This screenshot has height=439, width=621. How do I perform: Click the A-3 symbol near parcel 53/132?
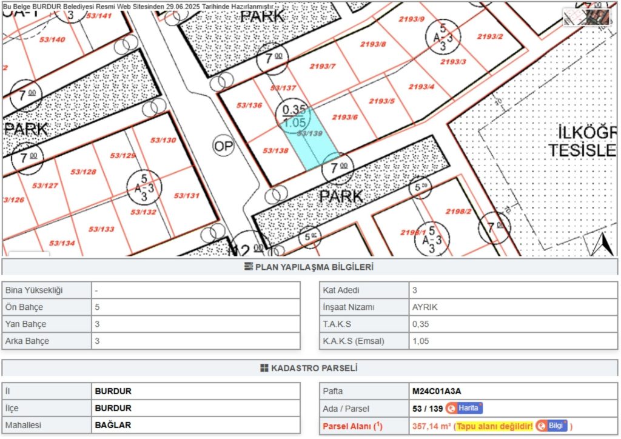[x=144, y=186]
